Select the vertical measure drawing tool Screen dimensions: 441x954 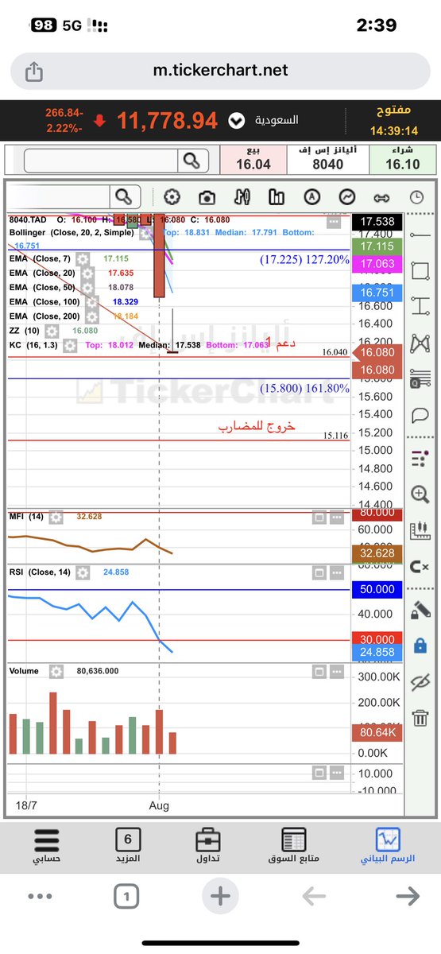click(x=420, y=307)
